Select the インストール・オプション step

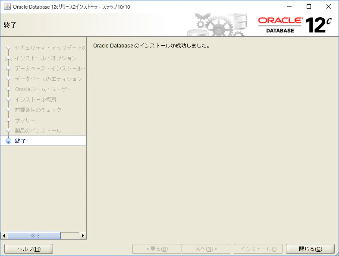(46, 58)
